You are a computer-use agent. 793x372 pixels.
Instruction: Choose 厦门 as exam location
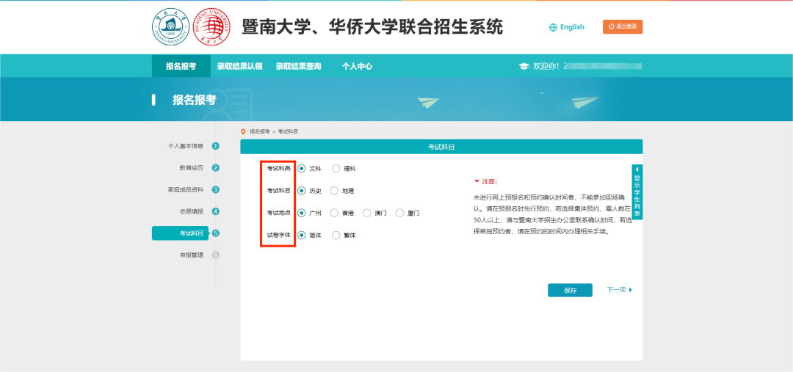pos(400,214)
